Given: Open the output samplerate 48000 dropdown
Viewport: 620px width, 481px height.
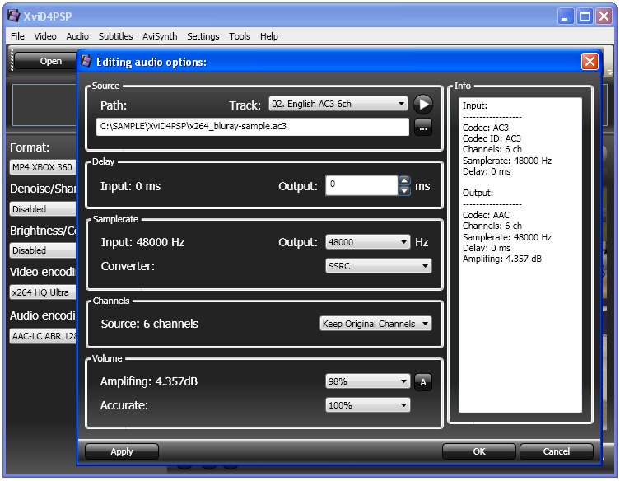Looking at the screenshot, I should (367, 242).
